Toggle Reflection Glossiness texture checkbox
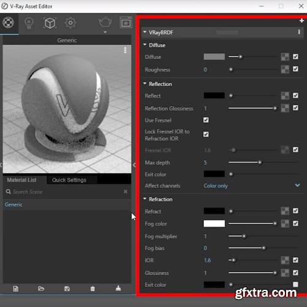The height and width of the screenshot is (307, 307). click(295, 107)
